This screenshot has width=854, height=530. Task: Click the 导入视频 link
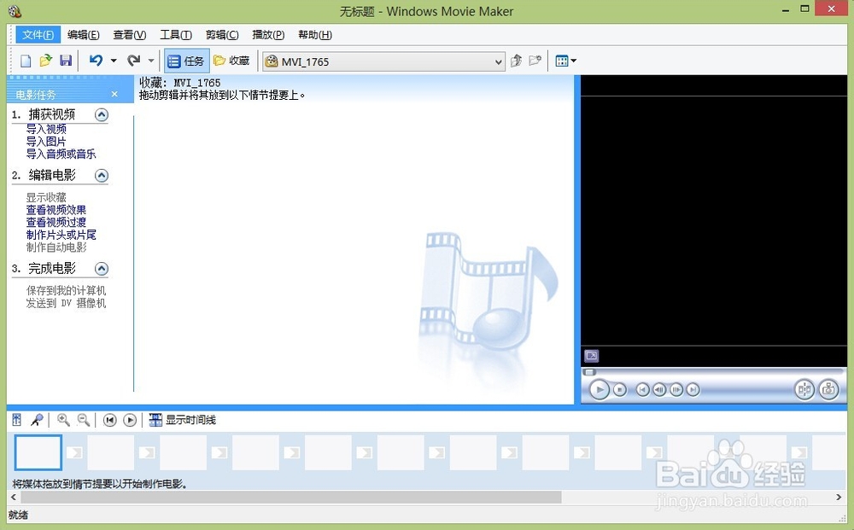coord(46,129)
